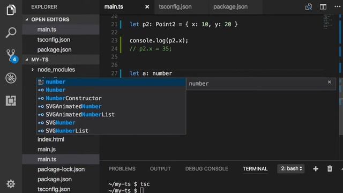This screenshot has height=193, width=343.
Task: Click the interface icon beside 'SVGNumberList'
Action: [x=41, y=131]
